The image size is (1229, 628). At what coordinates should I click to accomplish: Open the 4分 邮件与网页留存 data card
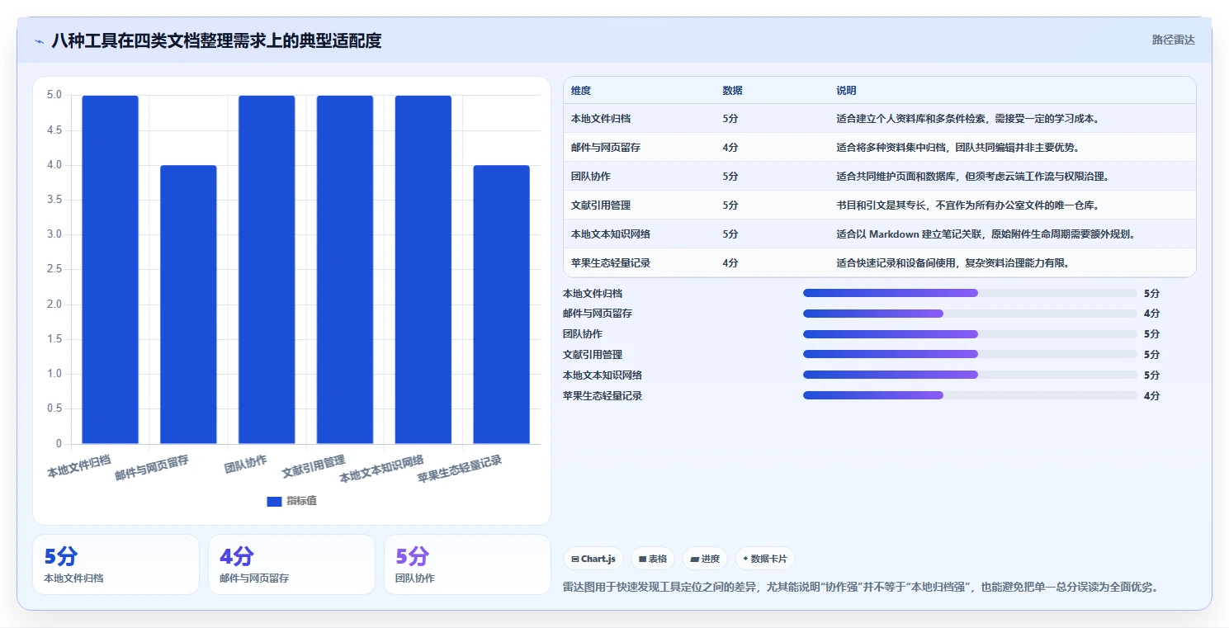tap(291, 564)
